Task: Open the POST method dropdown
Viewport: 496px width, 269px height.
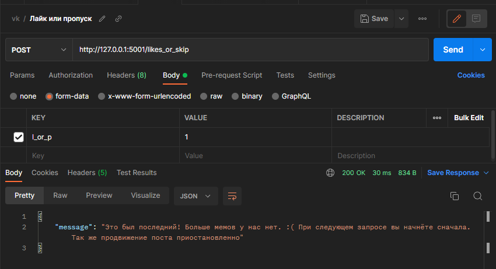Action: tap(39, 50)
